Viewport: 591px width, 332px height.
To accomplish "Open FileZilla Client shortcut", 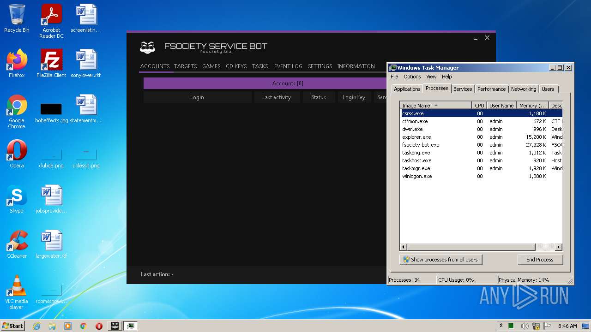I will pos(51,64).
